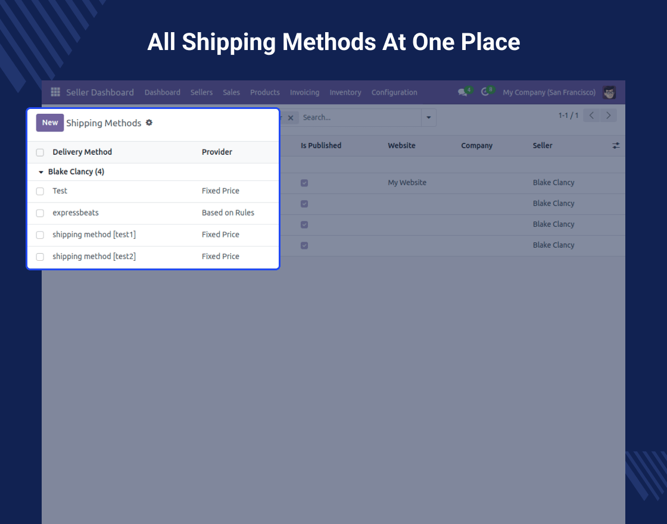This screenshot has height=524, width=667.
Task: Open the expressbeats delivery method
Action: click(x=76, y=213)
